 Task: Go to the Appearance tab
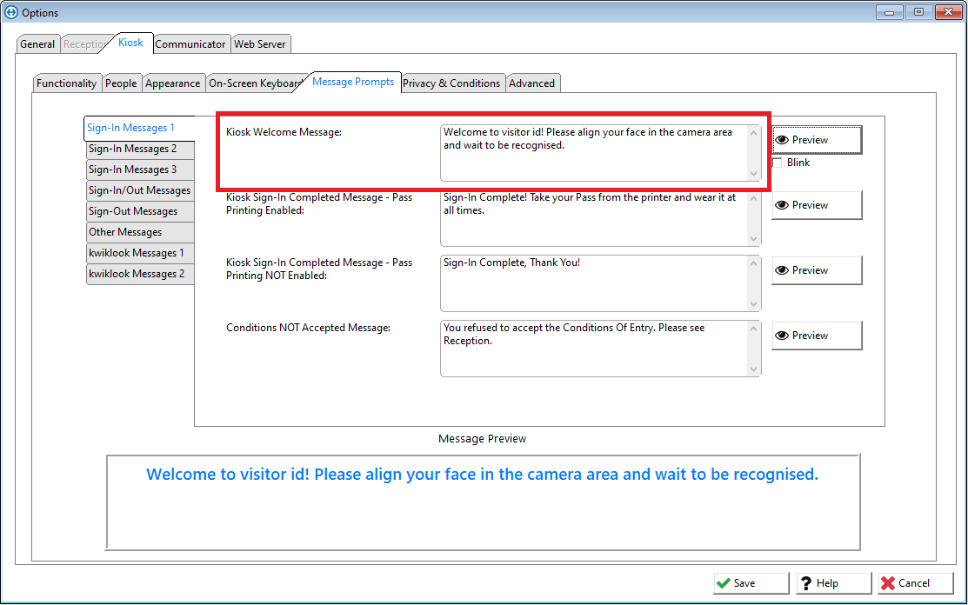pyautogui.click(x=172, y=83)
